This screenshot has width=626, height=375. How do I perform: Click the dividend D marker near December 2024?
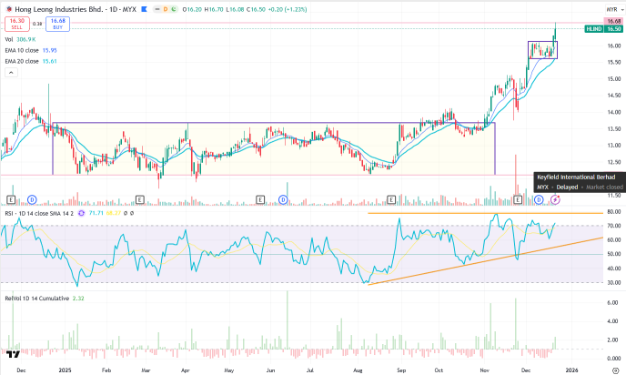32,199
